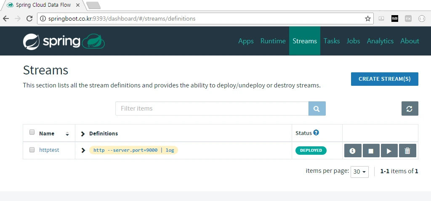Expand the httptest definition chevron
This screenshot has width=431, height=201.
point(83,150)
